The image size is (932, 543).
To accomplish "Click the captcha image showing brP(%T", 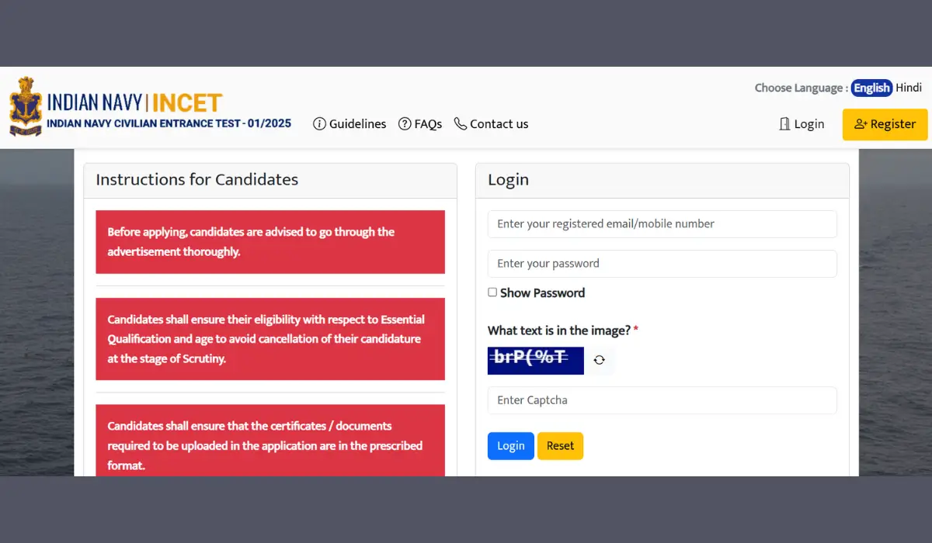I will coord(535,360).
